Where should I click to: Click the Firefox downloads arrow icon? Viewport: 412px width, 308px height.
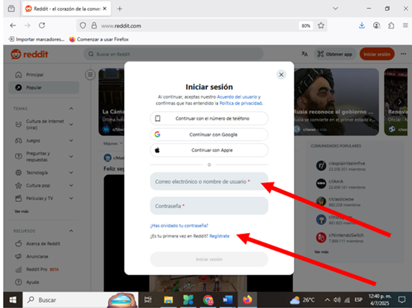tap(362, 26)
